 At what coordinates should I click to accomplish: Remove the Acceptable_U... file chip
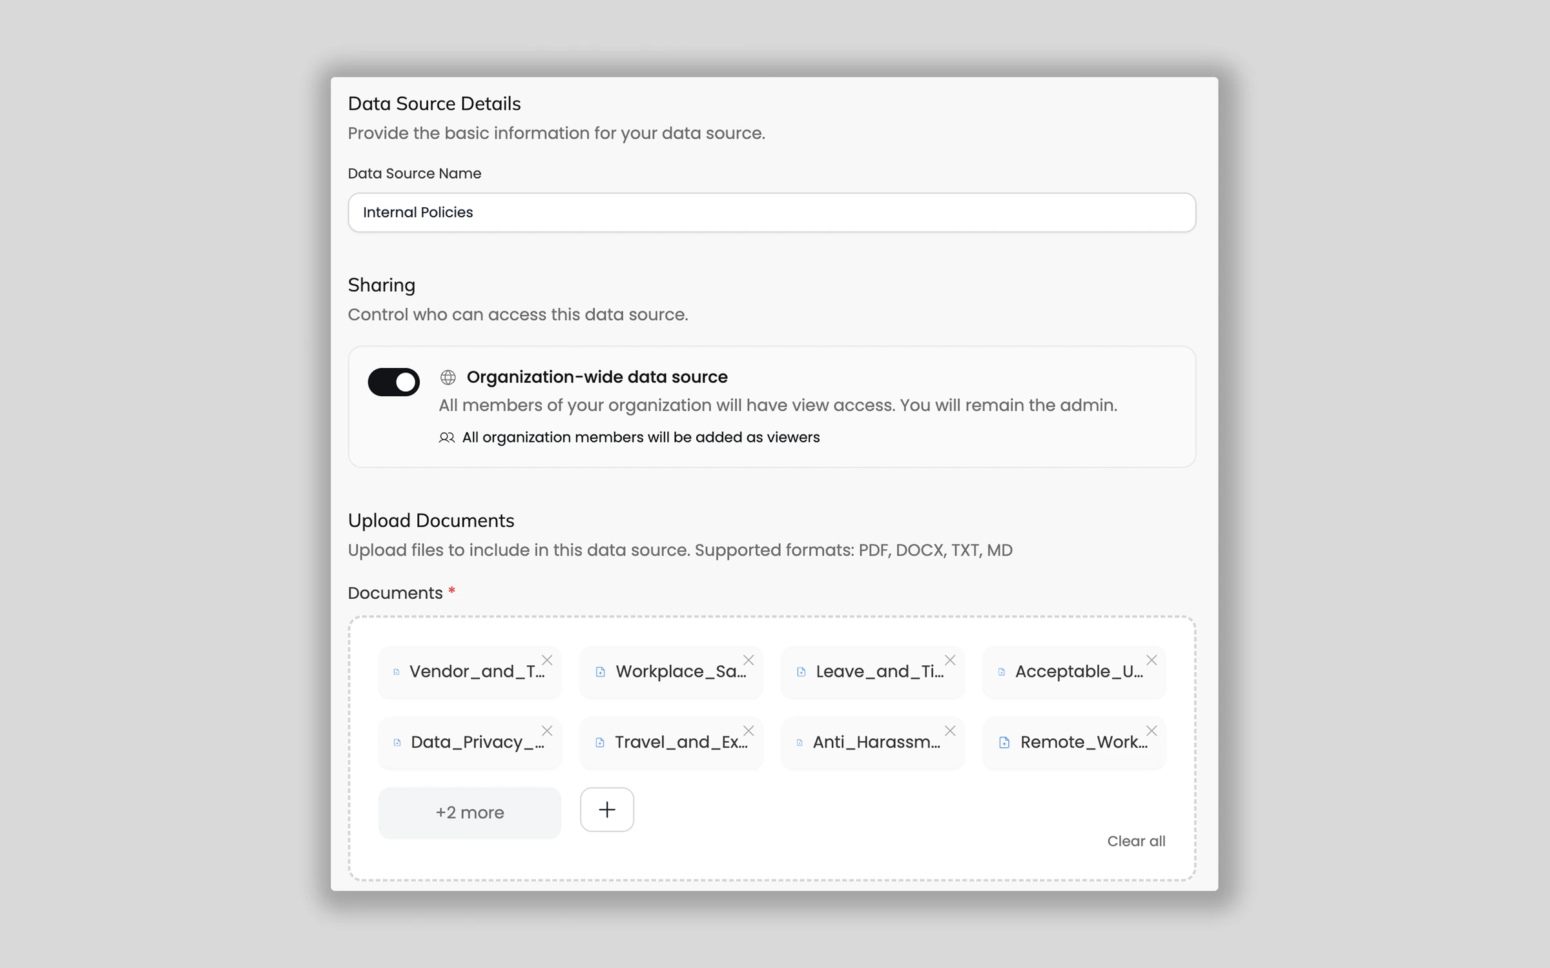click(1152, 660)
